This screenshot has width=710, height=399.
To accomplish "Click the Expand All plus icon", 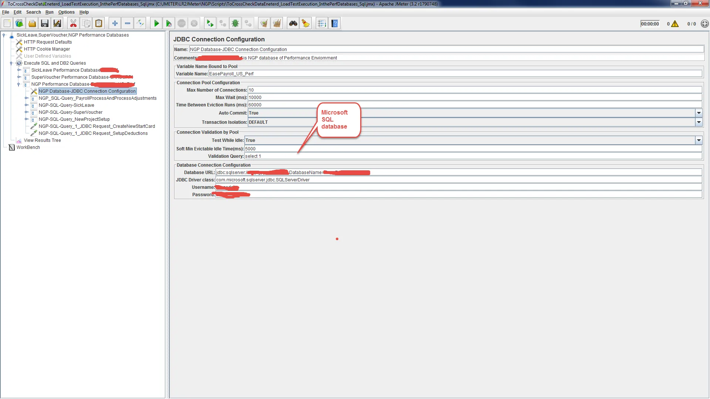I will click(x=115, y=24).
